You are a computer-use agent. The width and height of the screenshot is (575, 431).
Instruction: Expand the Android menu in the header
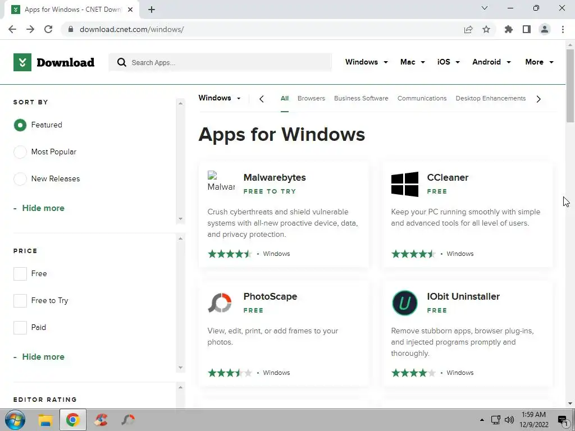pyautogui.click(x=491, y=62)
